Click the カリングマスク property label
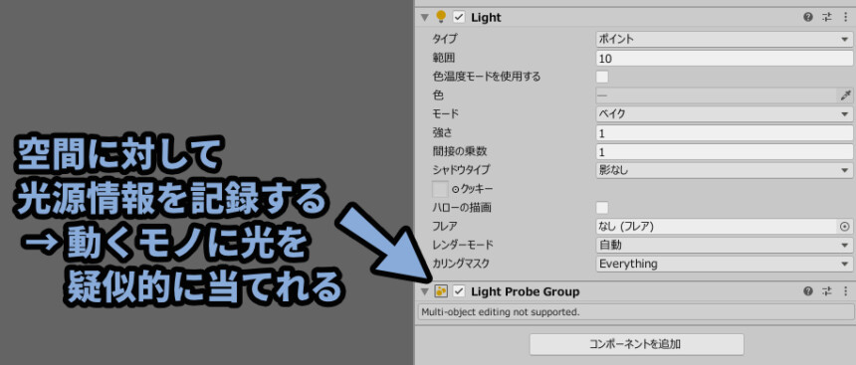This screenshot has height=365, width=856. click(461, 265)
